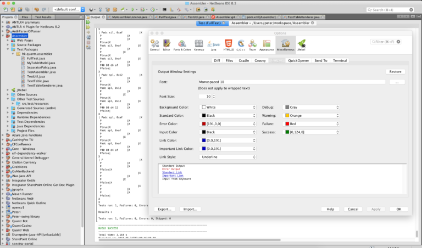This screenshot has width=422, height=248.
Task: Pick Error Color red swatch
Action: (204, 124)
